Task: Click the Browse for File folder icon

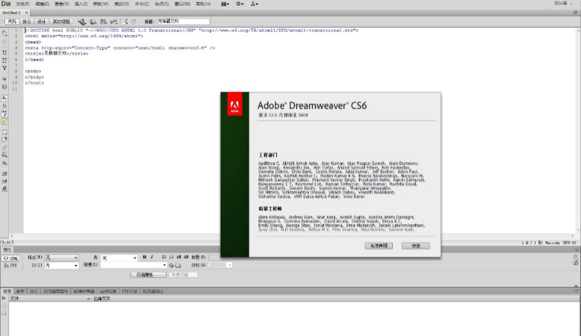Action: coord(178,265)
